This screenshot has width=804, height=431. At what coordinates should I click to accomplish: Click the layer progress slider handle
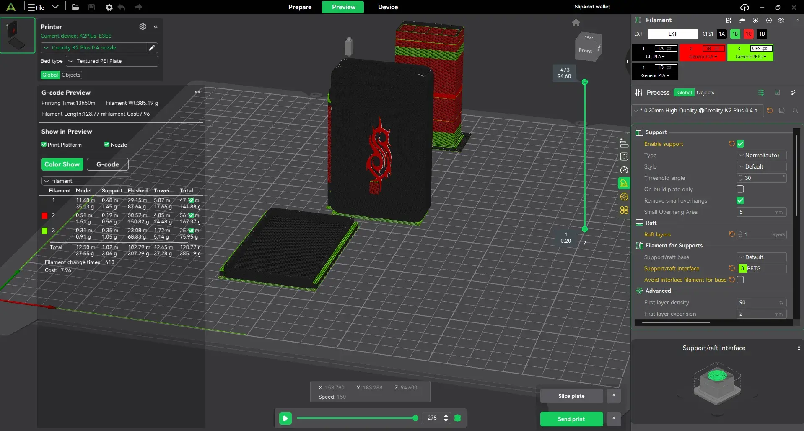(415, 418)
